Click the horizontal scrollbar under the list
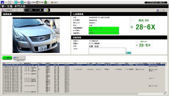 (x=70, y=93)
